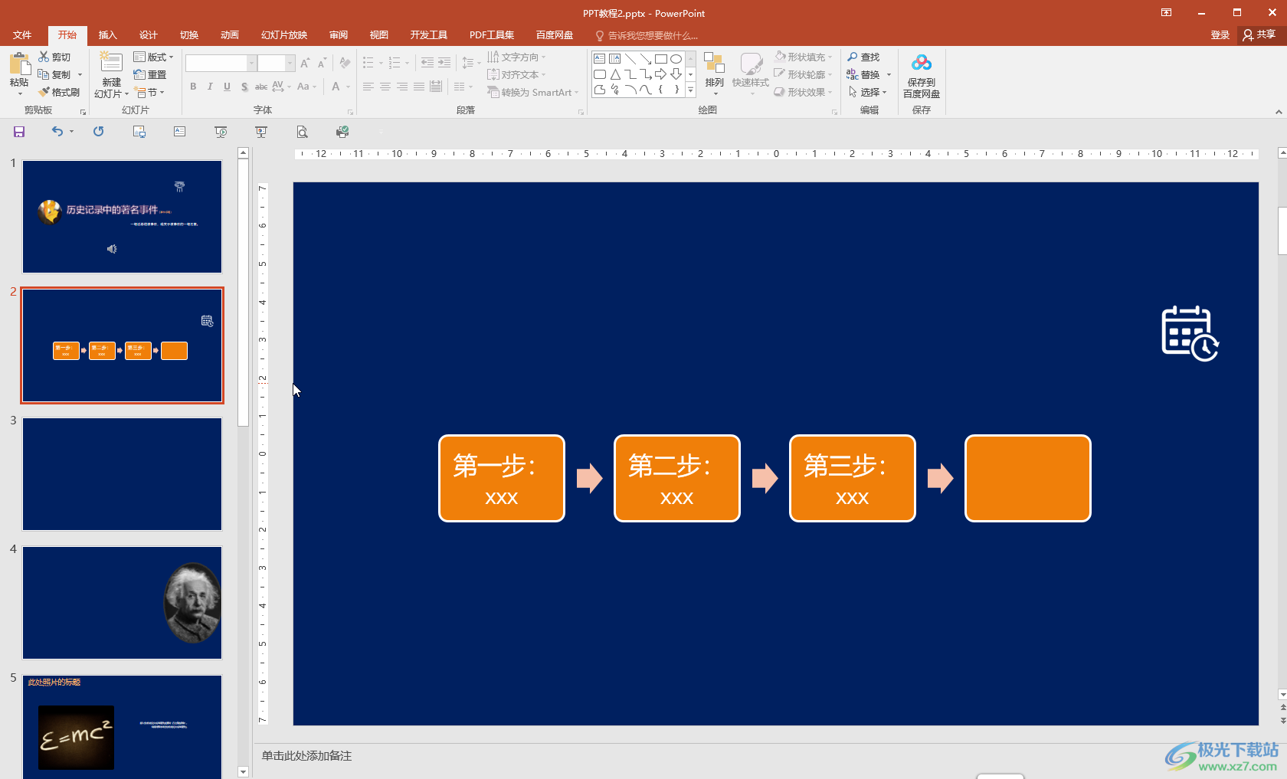Select the Einstein slide 4 thumbnail
This screenshot has height=779, width=1287.
pos(122,602)
